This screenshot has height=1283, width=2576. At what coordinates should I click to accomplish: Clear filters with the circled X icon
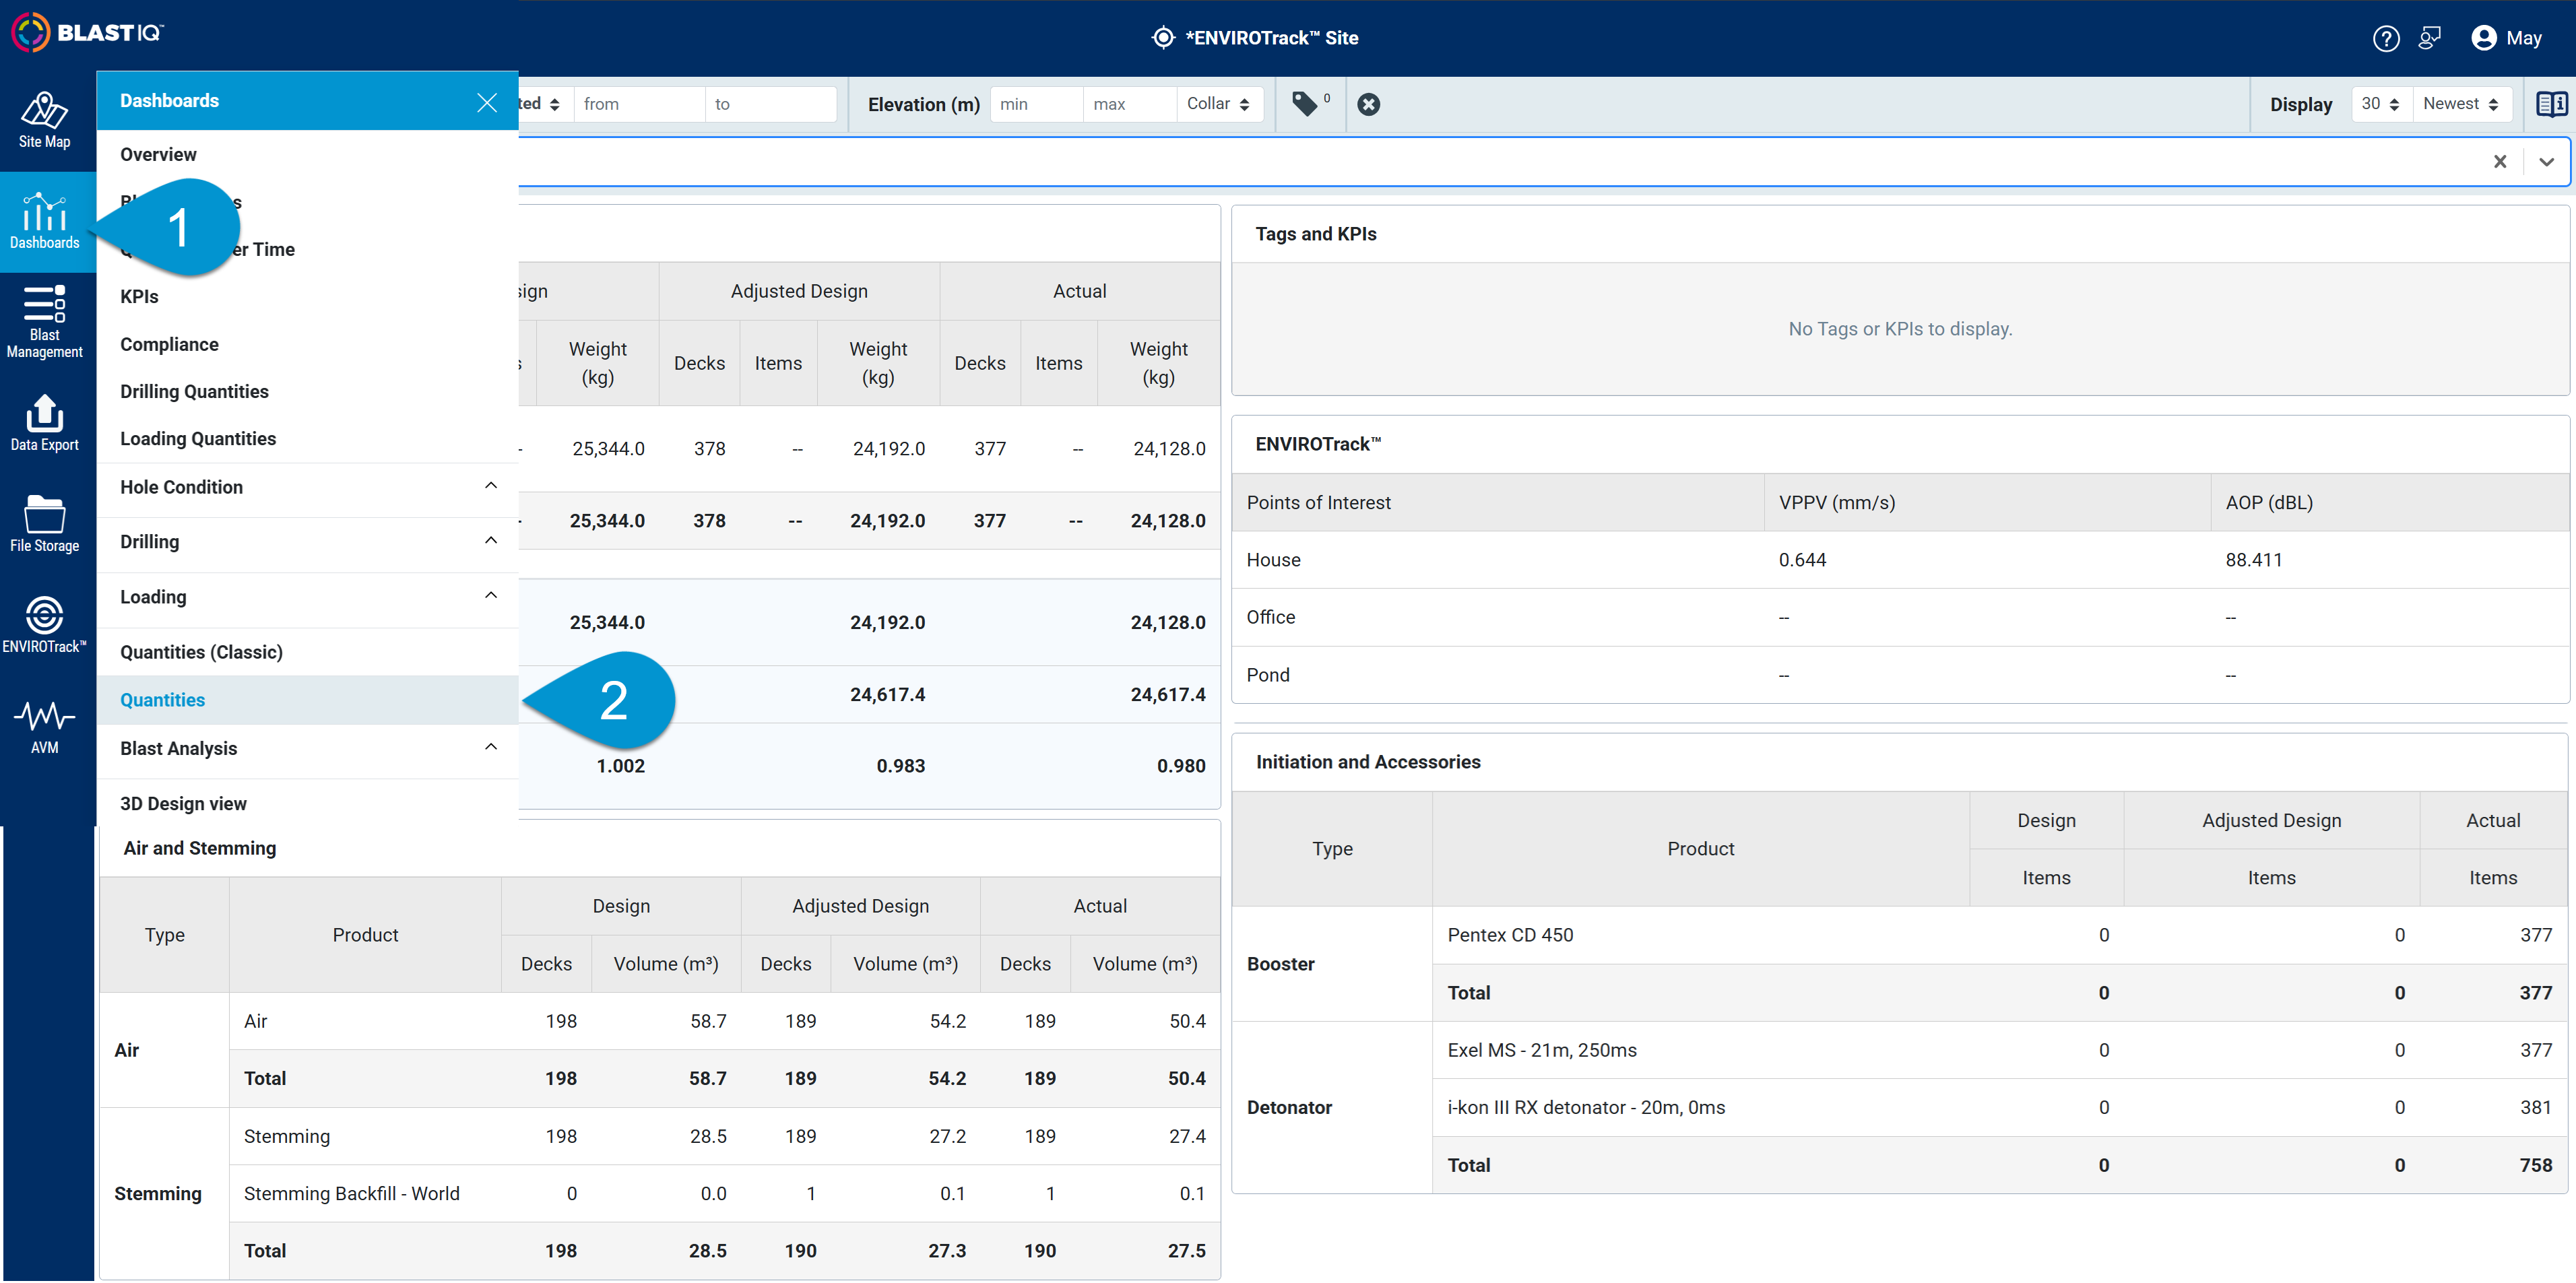[1369, 104]
